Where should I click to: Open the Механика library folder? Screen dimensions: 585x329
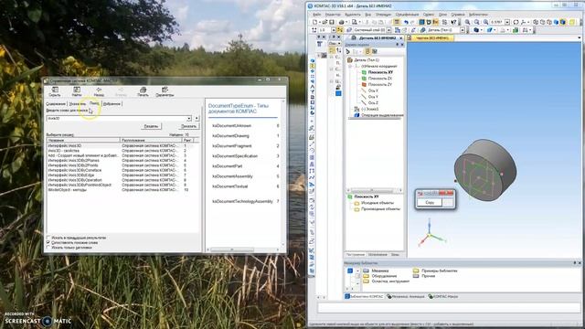[x=380, y=271]
